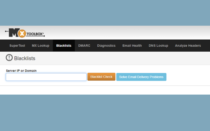Click the Blacklists page heading
This screenshot has width=210, height=131.
25,58
